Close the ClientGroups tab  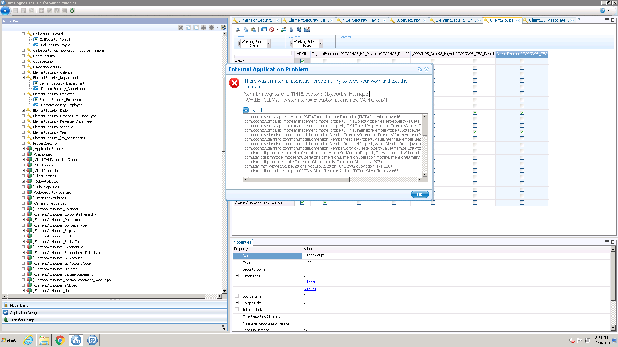pos(518,20)
